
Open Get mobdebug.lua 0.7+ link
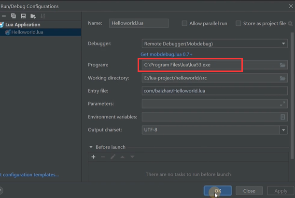[x=167, y=55]
